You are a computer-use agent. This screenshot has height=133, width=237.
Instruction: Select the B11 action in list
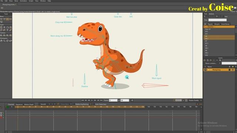click(219, 34)
